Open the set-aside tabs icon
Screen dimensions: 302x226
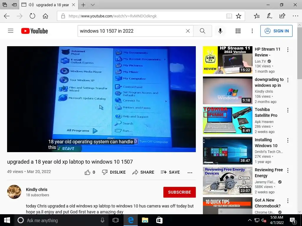coord(5,5)
